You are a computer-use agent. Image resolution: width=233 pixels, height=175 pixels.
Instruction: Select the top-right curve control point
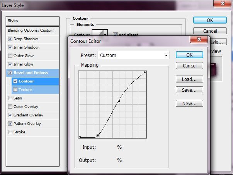point(145,72)
